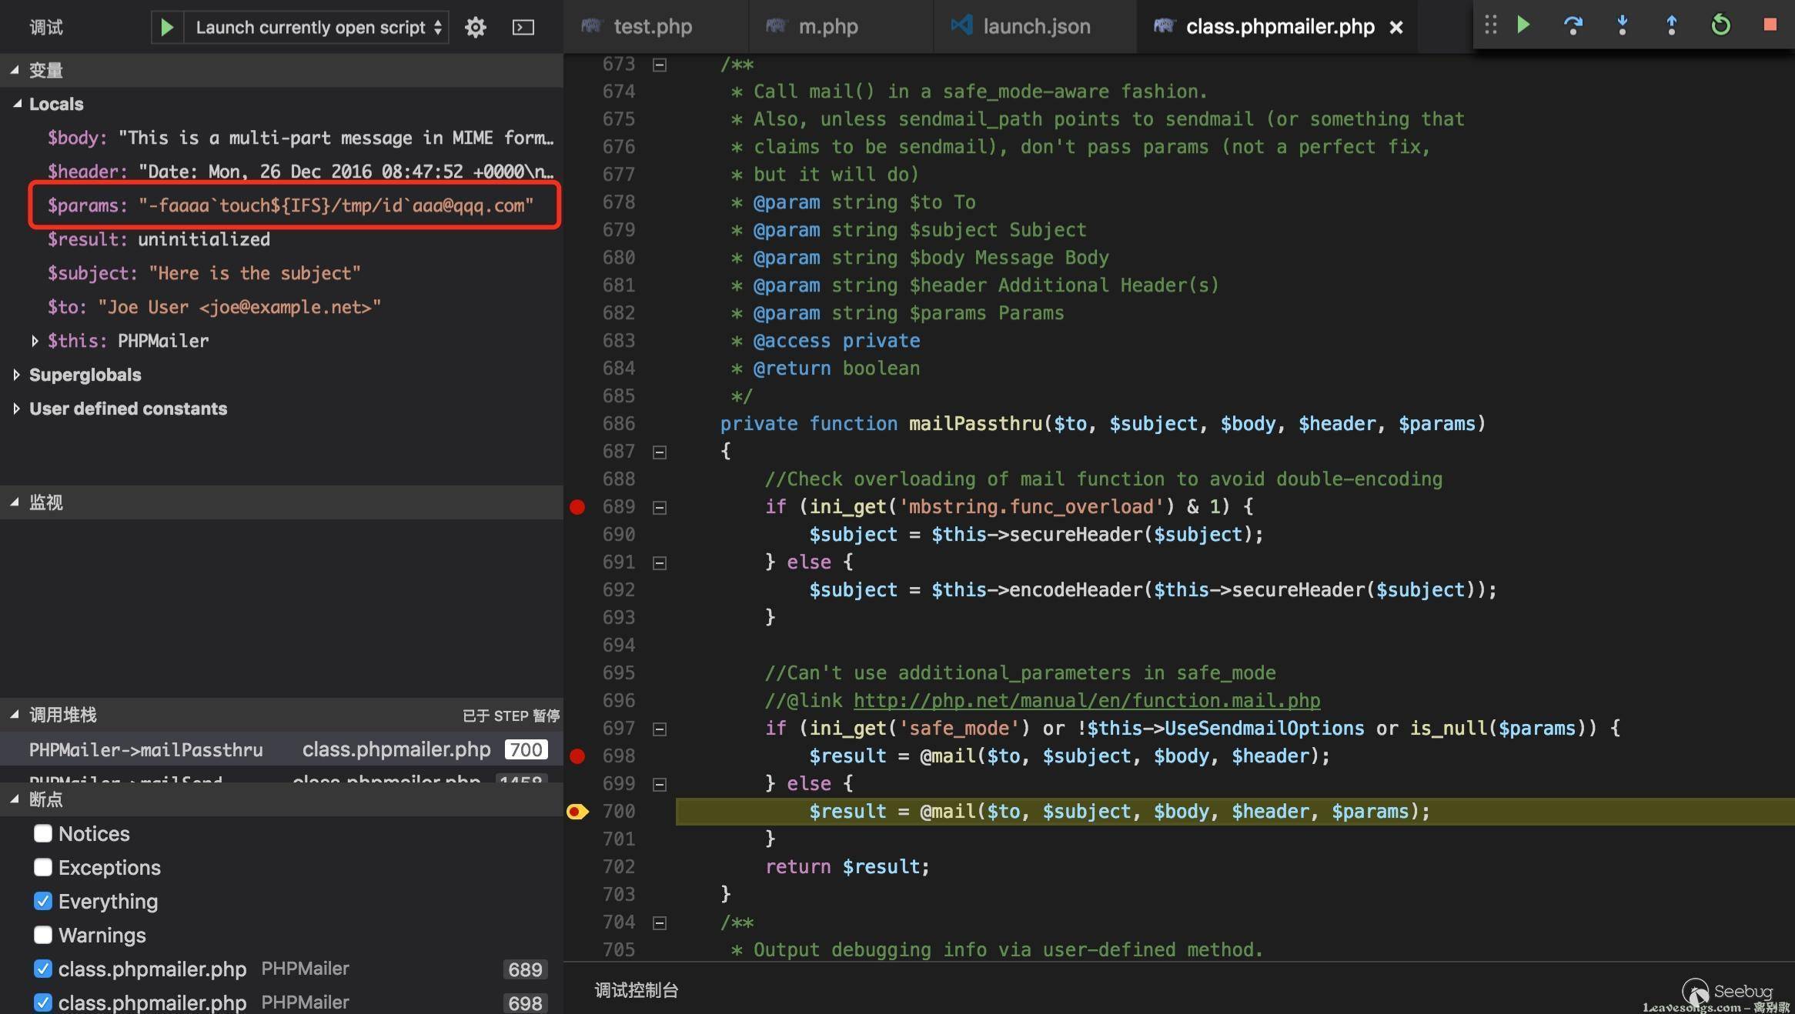Click the Step Into debug icon
This screenshot has height=1014, width=1795.
1621,25
